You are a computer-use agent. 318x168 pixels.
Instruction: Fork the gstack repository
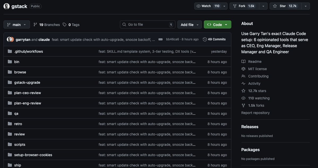pos(244,6)
